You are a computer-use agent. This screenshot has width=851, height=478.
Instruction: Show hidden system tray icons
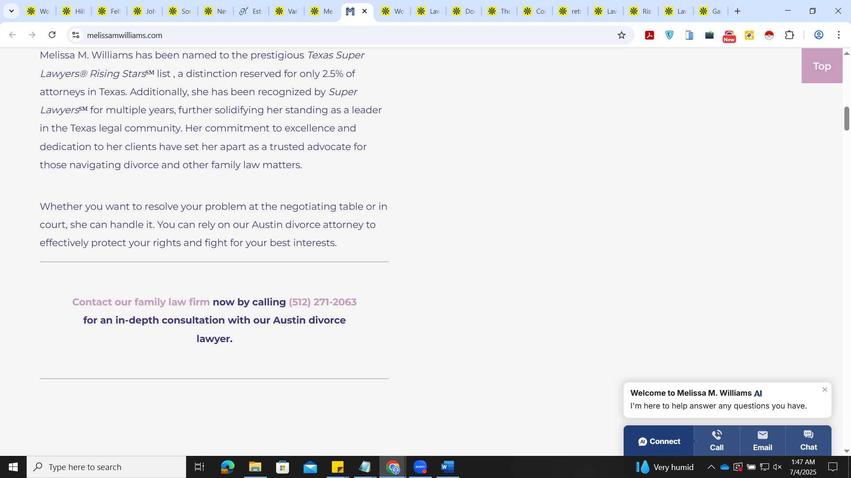click(x=711, y=467)
